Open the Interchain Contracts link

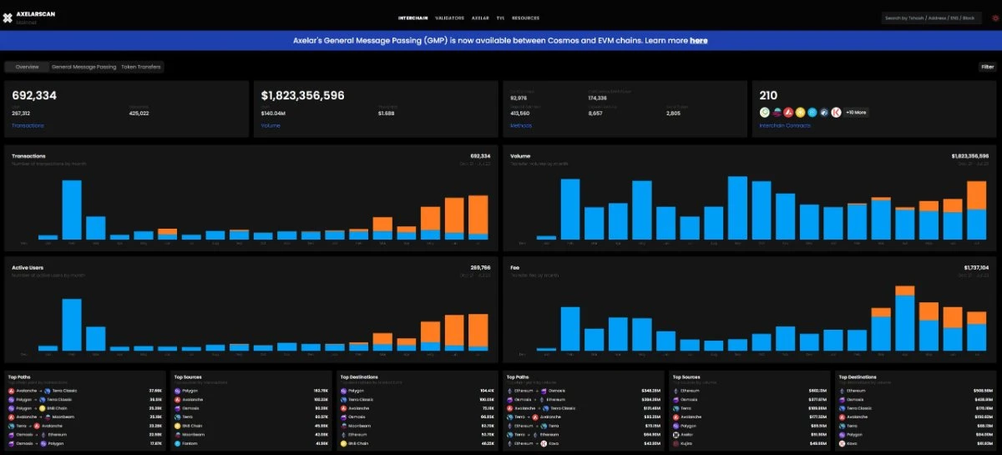point(787,126)
